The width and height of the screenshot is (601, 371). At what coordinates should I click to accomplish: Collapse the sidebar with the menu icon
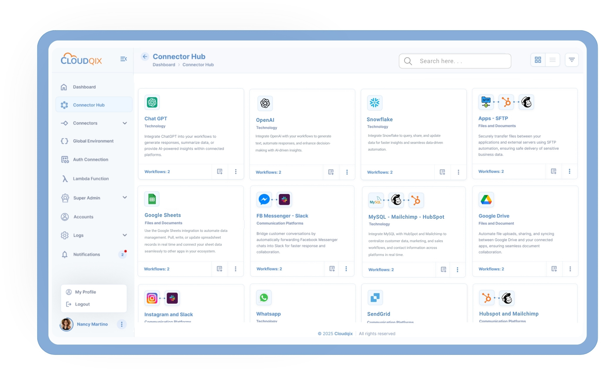click(124, 59)
